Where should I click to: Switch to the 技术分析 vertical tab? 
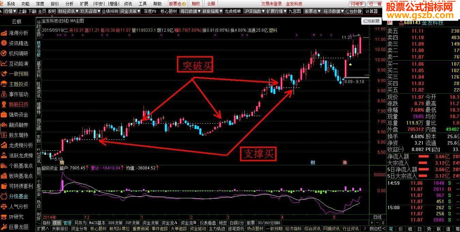tap(39, 49)
